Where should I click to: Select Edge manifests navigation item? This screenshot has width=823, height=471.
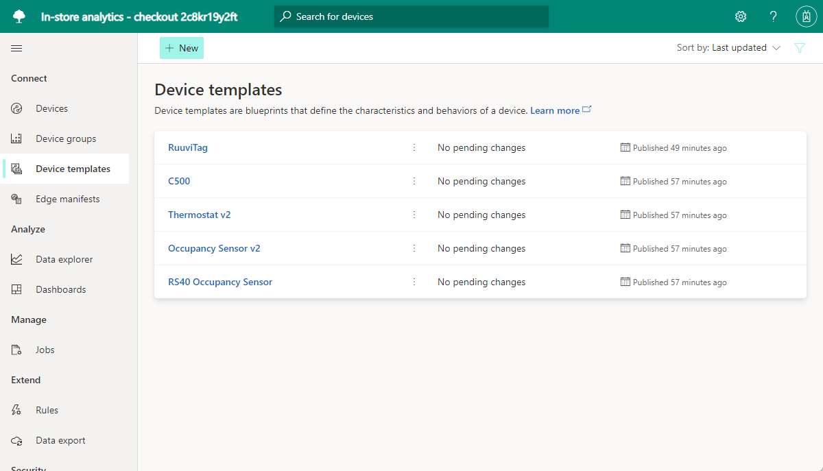coord(67,199)
